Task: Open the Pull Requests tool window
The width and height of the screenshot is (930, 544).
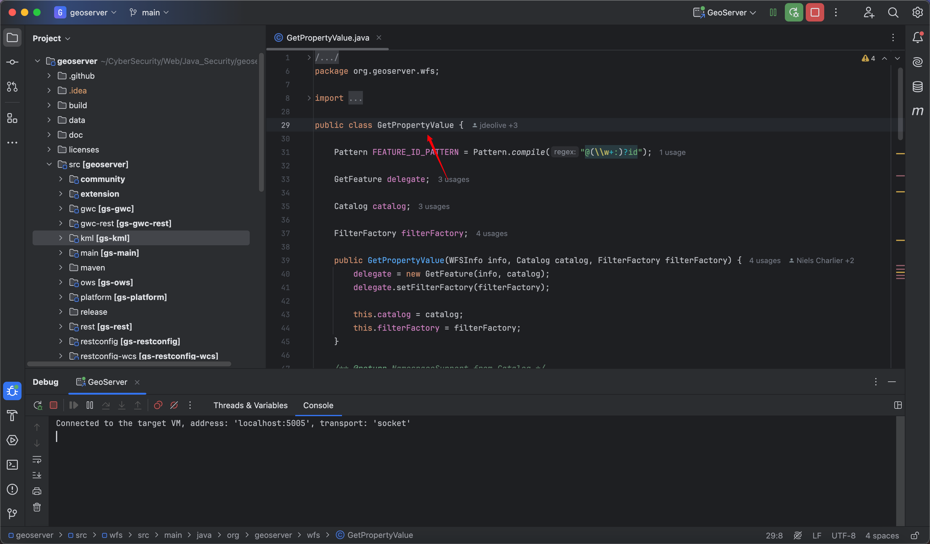Action: click(12, 87)
